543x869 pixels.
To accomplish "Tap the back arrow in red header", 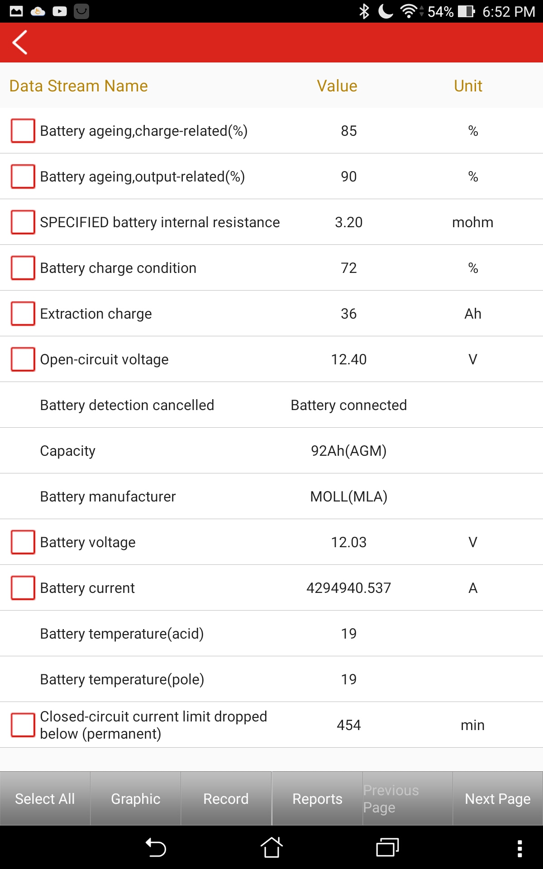I will pos(20,43).
